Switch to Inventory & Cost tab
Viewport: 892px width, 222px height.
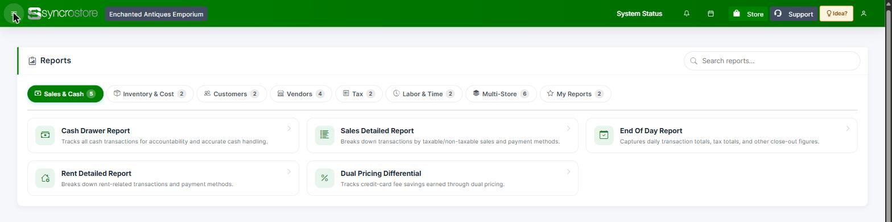(x=150, y=94)
